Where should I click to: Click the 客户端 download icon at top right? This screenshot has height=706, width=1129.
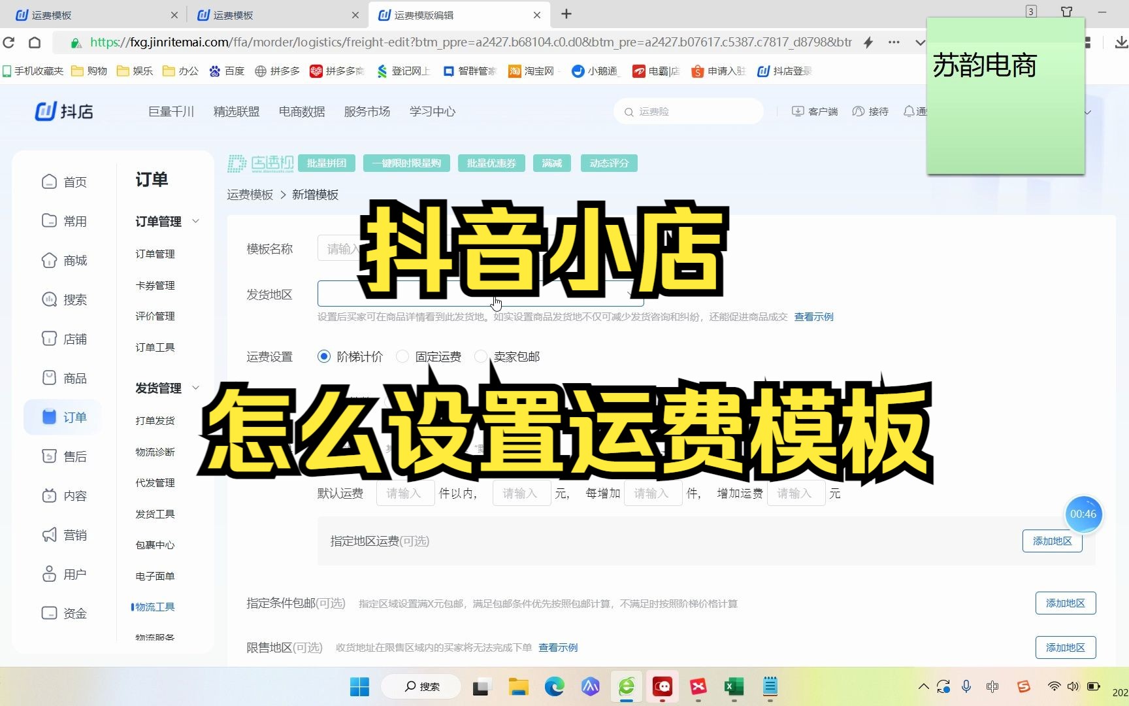pyautogui.click(x=798, y=111)
